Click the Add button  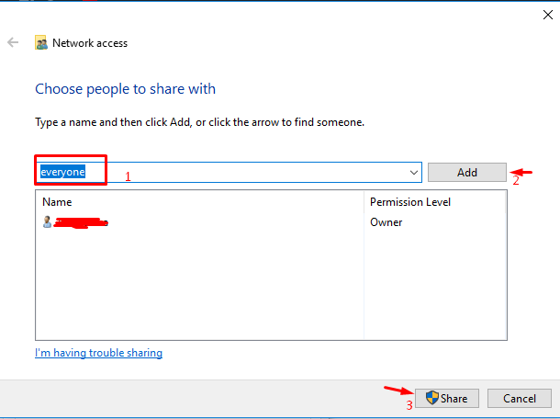[466, 173]
